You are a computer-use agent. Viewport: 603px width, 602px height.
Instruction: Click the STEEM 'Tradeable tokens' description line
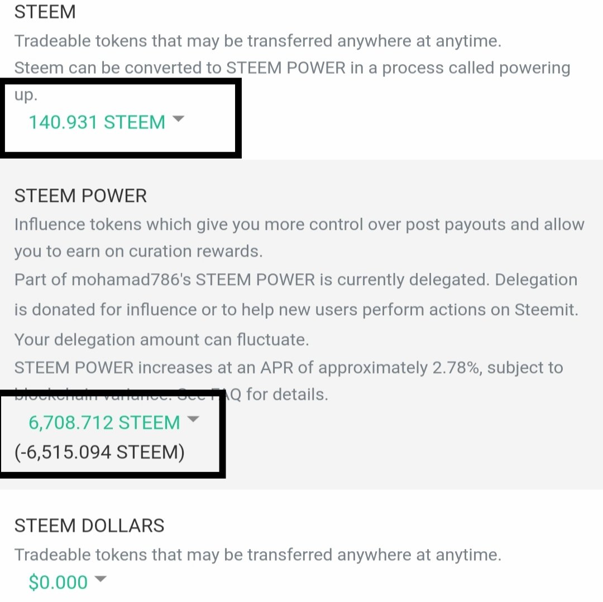click(x=257, y=41)
